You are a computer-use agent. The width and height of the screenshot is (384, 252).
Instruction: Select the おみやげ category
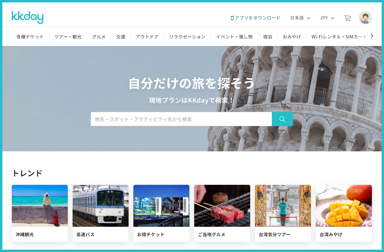(x=292, y=36)
